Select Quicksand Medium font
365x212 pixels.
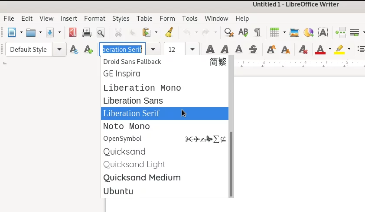(165, 177)
